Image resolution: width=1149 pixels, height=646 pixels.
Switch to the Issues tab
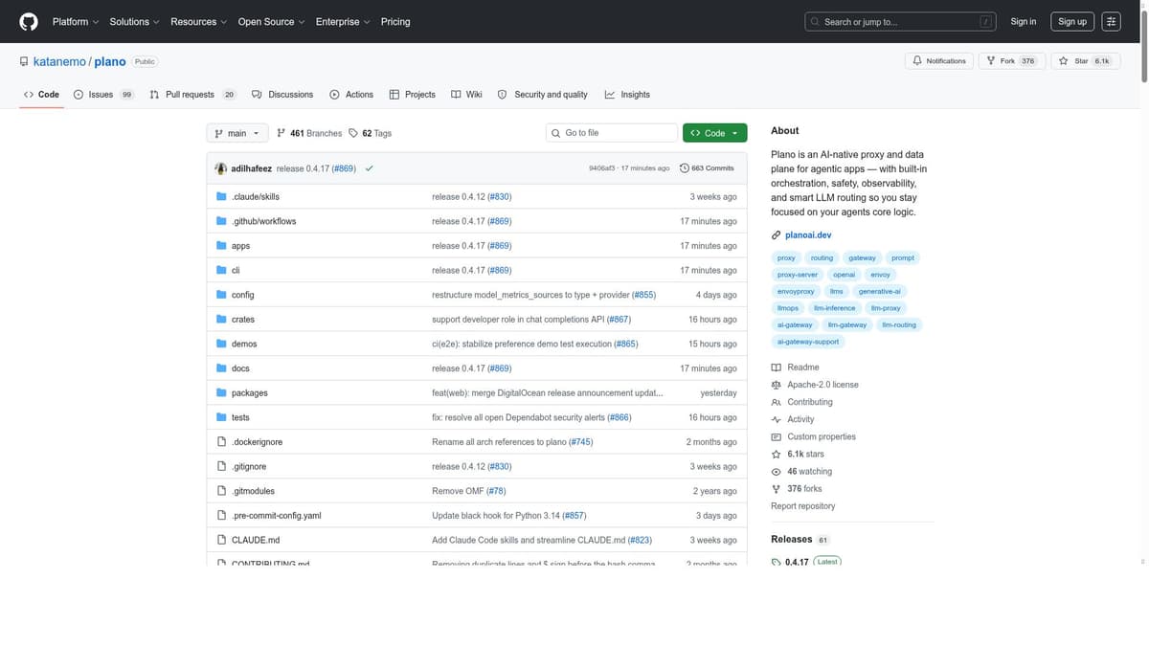click(103, 95)
